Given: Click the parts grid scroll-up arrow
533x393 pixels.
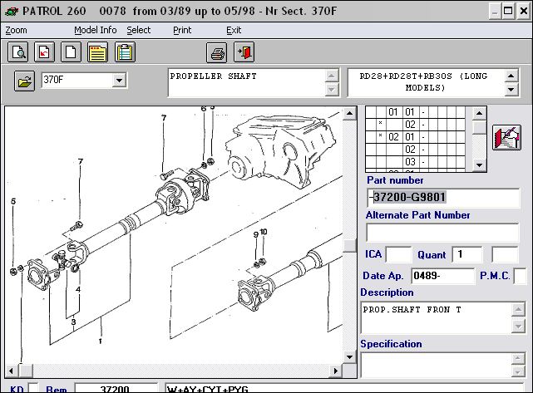Looking at the screenshot, I should (479, 113).
